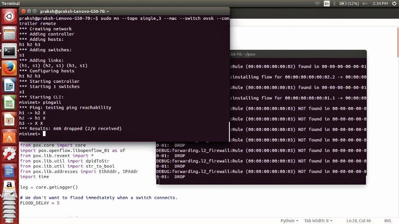This screenshot has width=399, height=224.
Task: Click 'installing flow for 00:00:00:00:00:02.2' log line
Action: click(x=298, y=77)
